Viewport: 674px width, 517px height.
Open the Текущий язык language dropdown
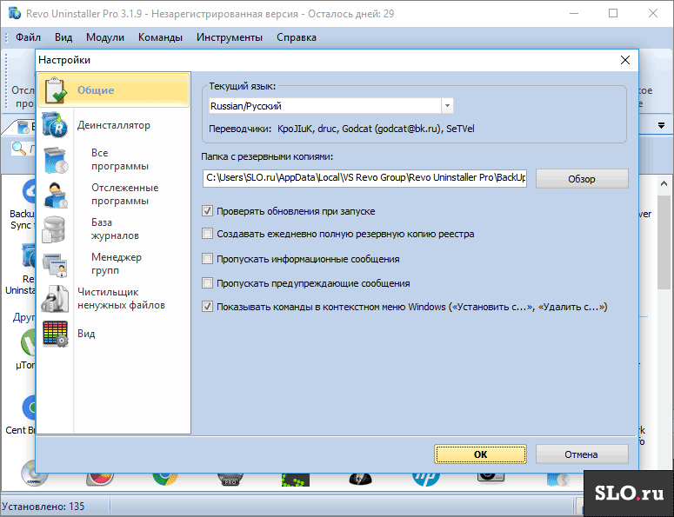[447, 106]
